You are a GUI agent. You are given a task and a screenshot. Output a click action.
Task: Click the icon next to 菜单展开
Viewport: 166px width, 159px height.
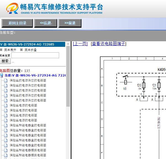1,50
